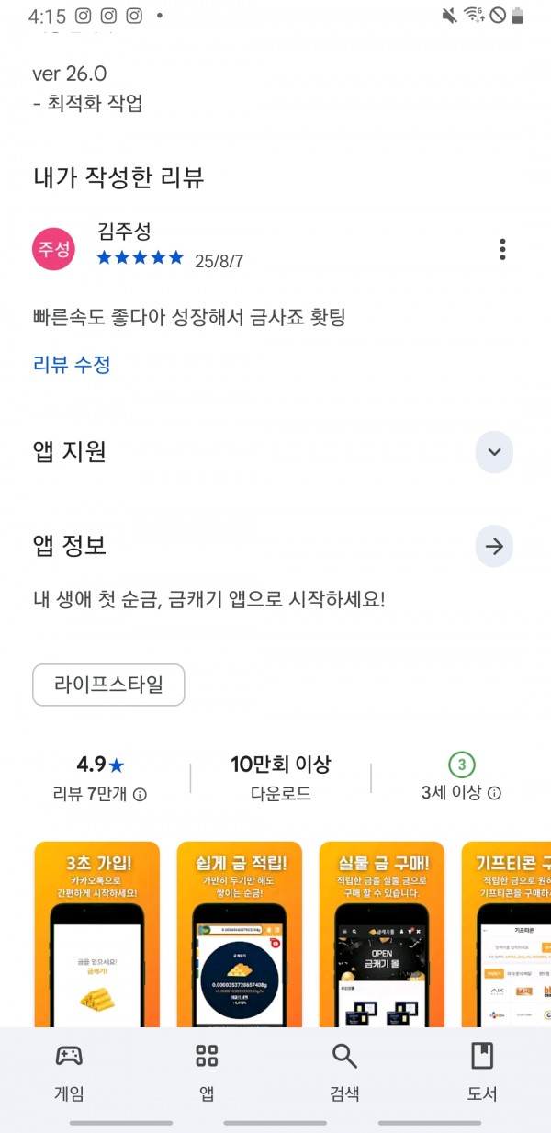551x1133 pixels.
Task: Open 앱 정보 with the arrow button
Action: tap(494, 547)
